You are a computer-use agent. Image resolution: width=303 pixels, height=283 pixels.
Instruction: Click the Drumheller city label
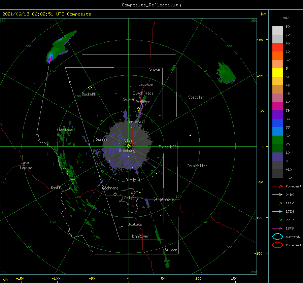pos(197,166)
